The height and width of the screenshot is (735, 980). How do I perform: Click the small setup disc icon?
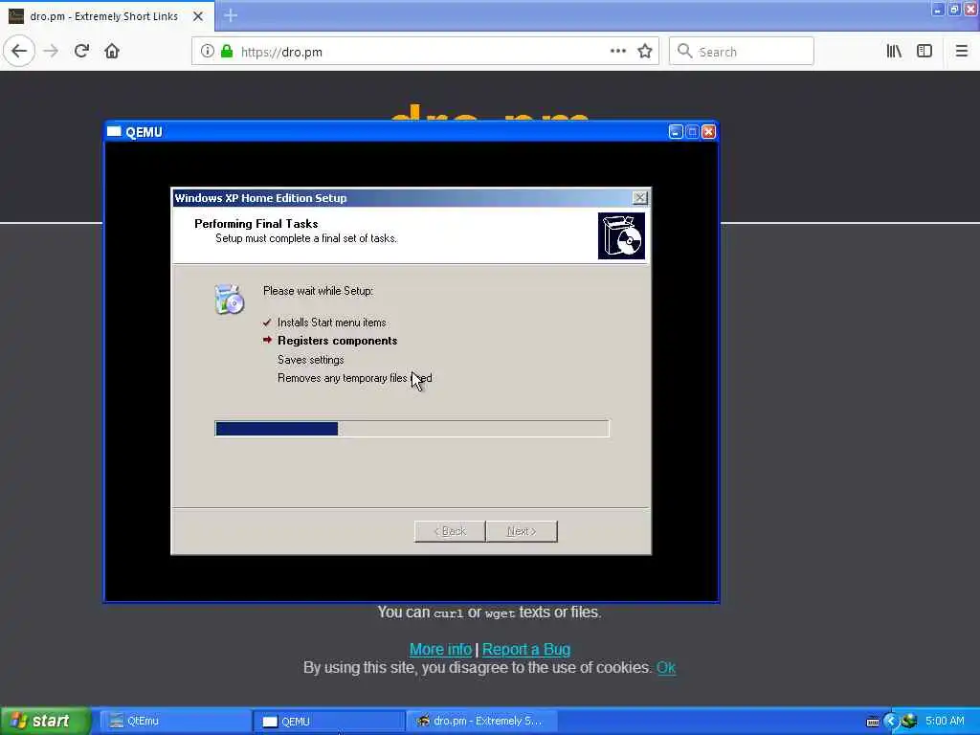[x=229, y=300]
